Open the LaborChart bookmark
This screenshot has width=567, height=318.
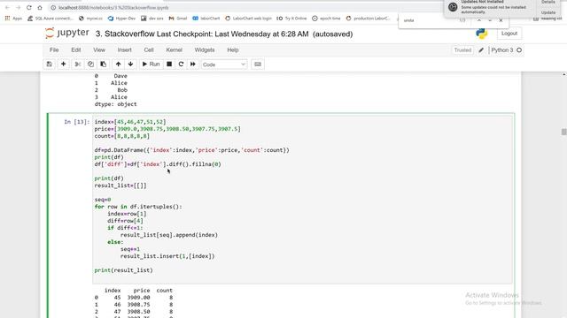pos(206,19)
